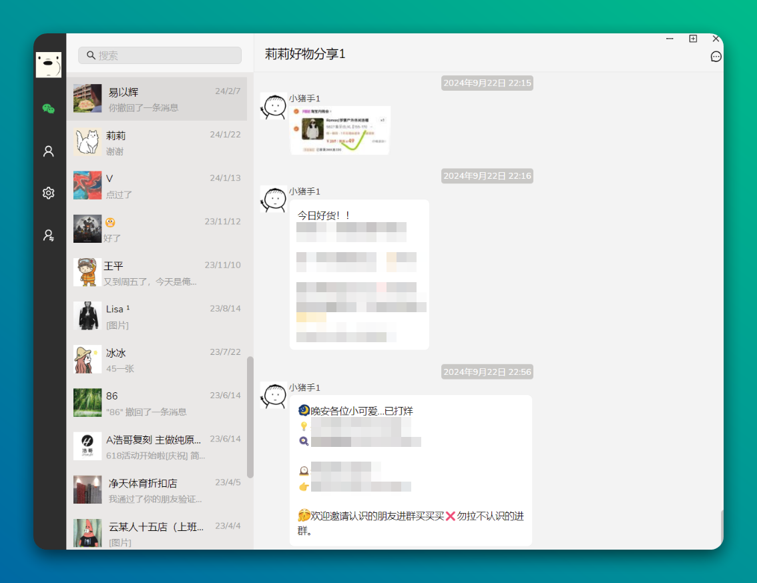Screen dimensions: 757x583
Task: Click the switch-user icon in sidebar
Action: click(x=48, y=235)
